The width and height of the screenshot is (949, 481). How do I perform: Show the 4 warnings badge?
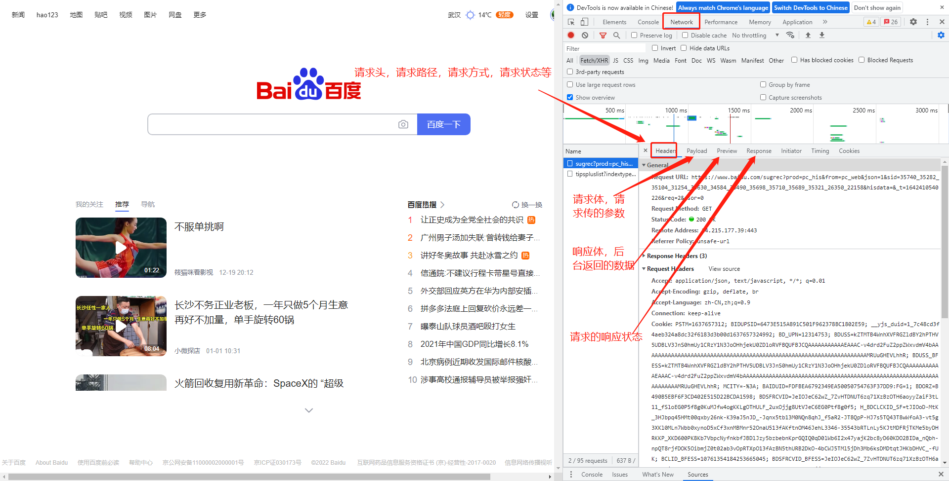[871, 22]
